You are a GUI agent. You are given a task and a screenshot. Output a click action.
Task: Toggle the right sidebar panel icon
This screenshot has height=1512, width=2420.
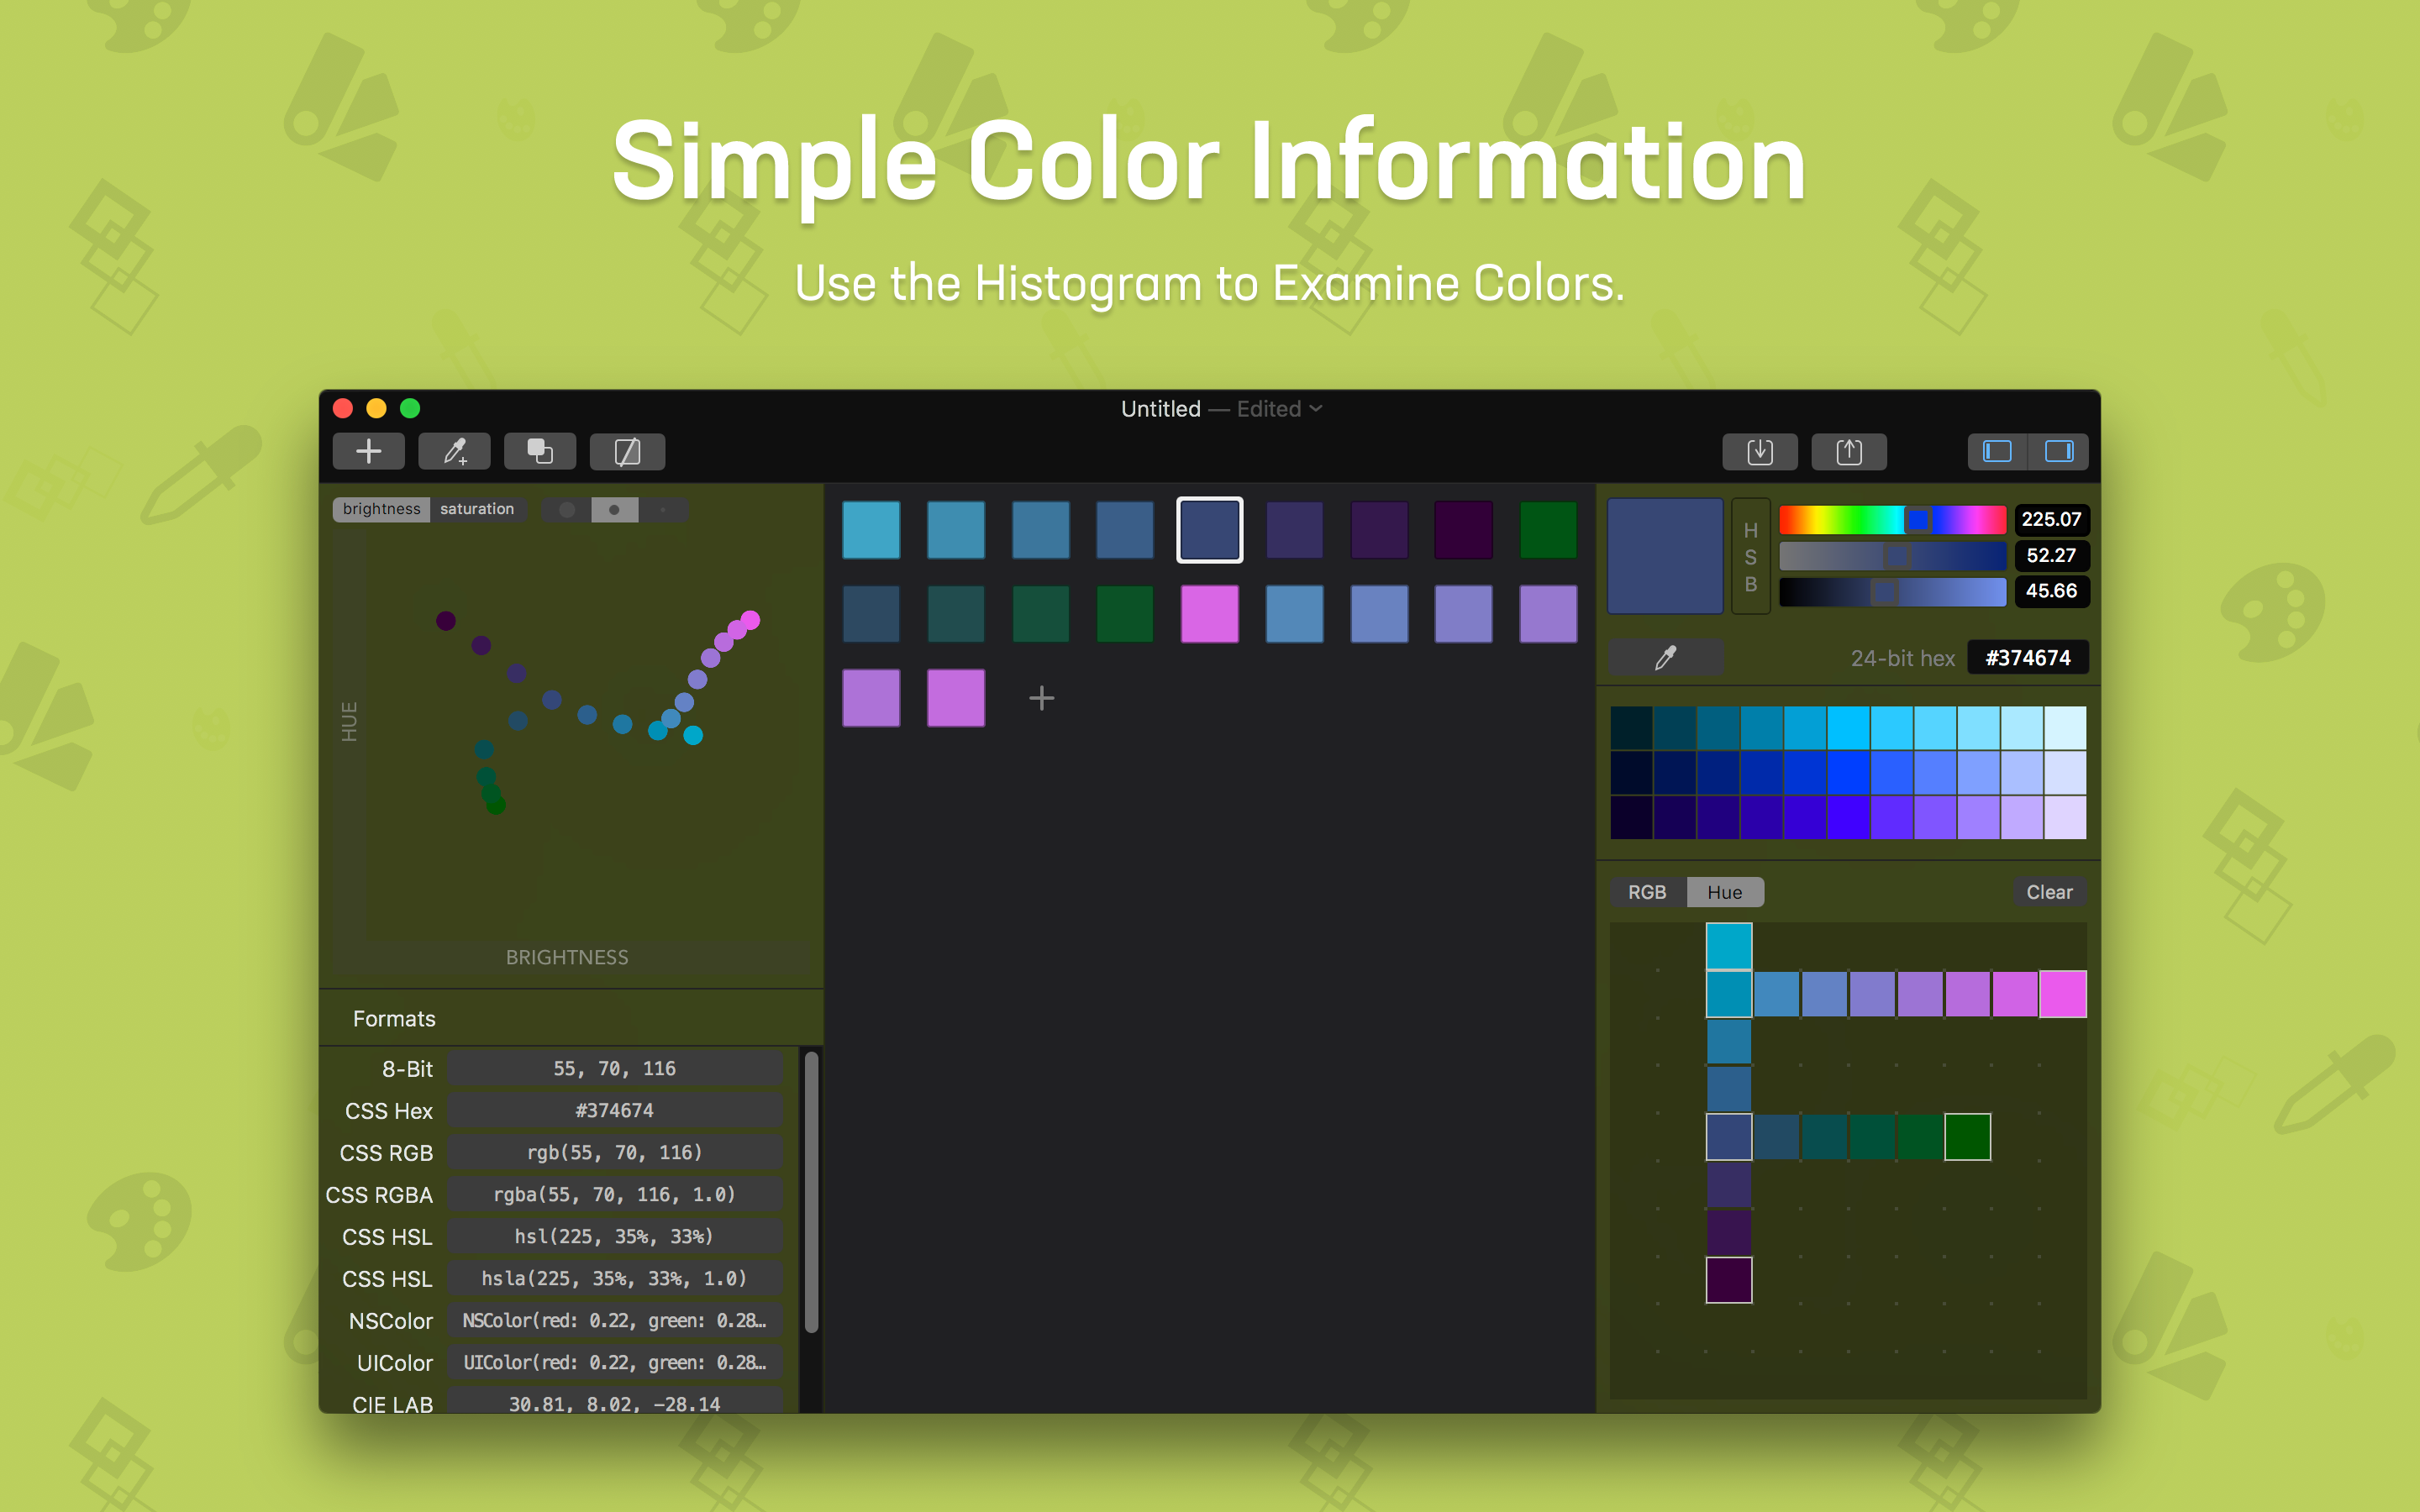(2058, 452)
